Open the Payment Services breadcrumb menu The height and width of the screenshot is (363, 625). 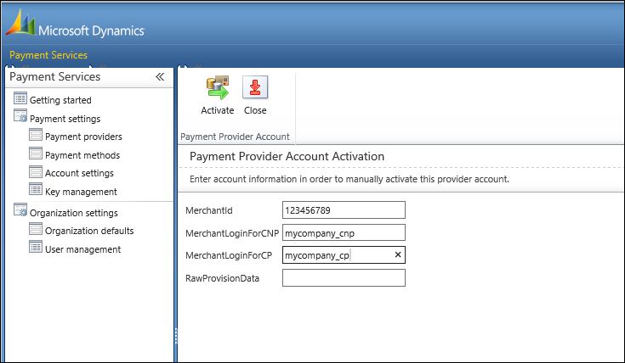[x=48, y=55]
